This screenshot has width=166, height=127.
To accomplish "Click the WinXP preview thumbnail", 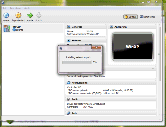I will click(x=132, y=47).
